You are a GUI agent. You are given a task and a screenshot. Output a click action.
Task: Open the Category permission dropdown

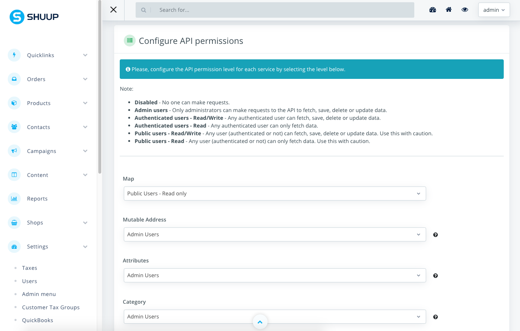275,317
